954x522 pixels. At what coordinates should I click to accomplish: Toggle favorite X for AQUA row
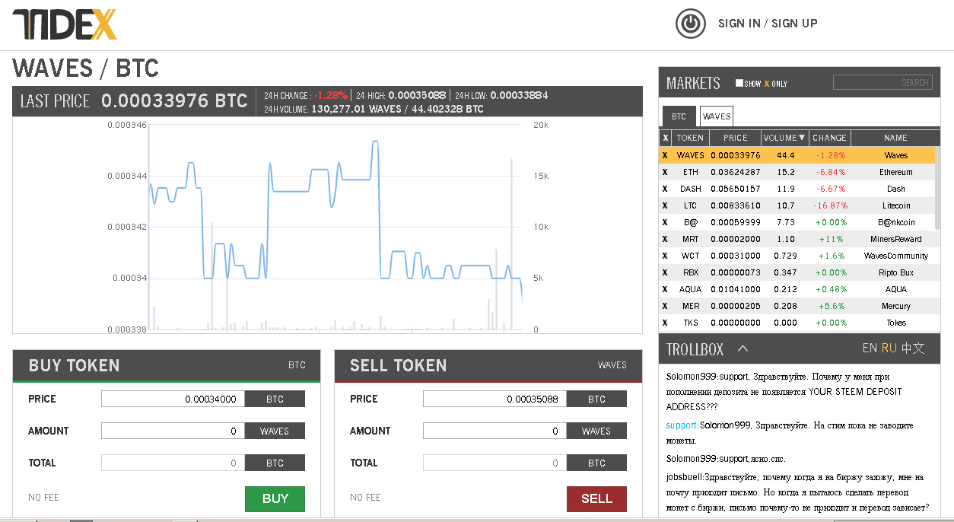[x=665, y=289]
